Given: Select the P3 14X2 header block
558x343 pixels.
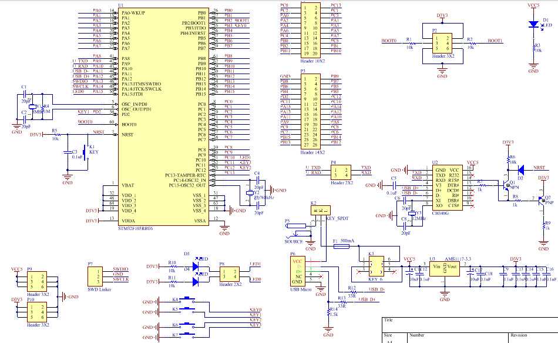Looking at the screenshot, I should coord(311,111).
